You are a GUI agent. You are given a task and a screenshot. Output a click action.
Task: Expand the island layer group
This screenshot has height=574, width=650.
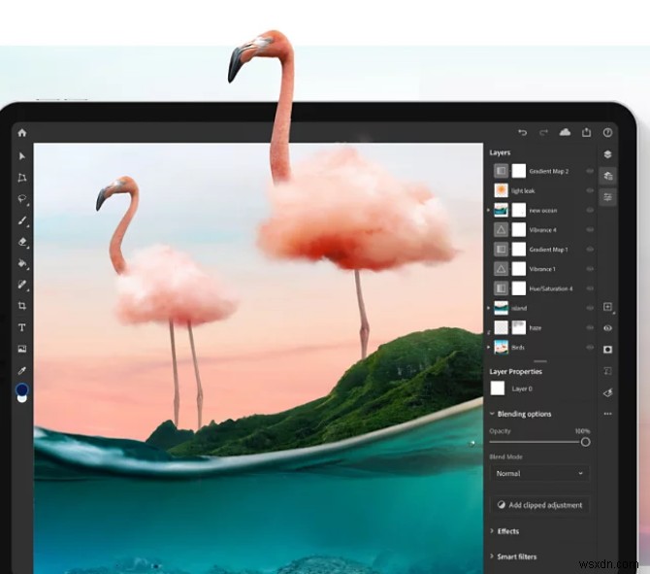pos(489,308)
